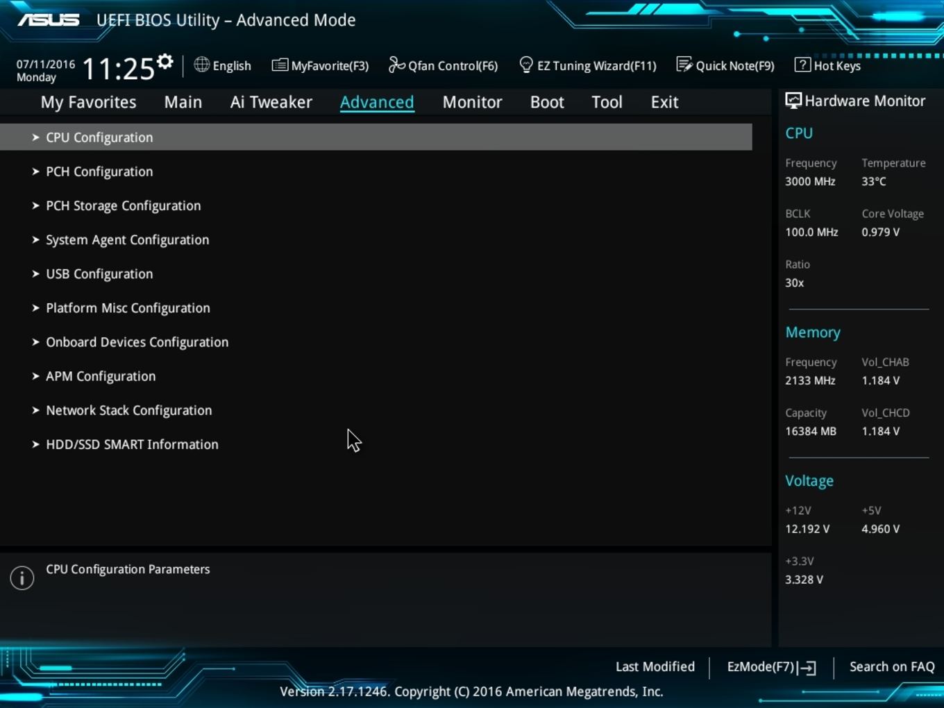Click the EzMode exit arrow icon
Image resolution: width=944 pixels, height=708 pixels.
coord(807,668)
